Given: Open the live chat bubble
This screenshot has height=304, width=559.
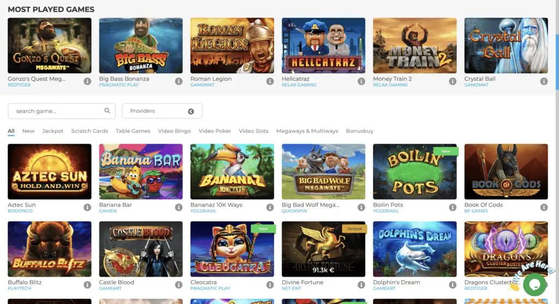Looking at the screenshot, I should click(534, 284).
